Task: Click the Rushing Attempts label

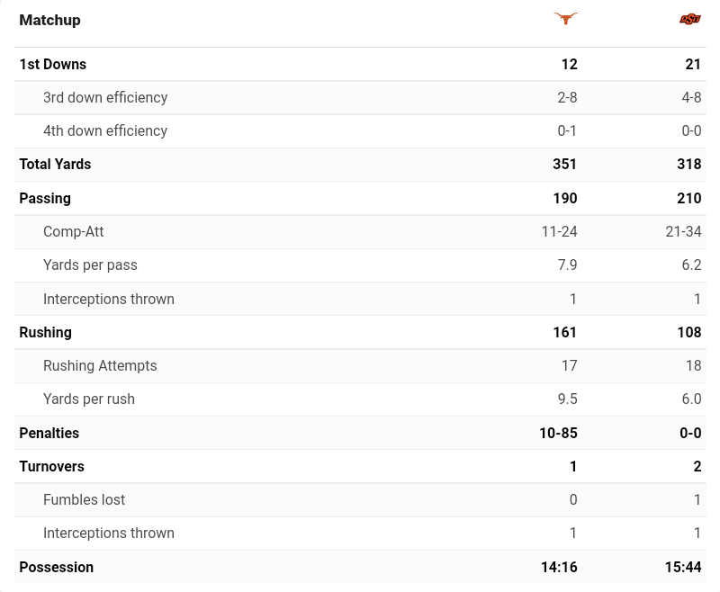Action: 100,365
